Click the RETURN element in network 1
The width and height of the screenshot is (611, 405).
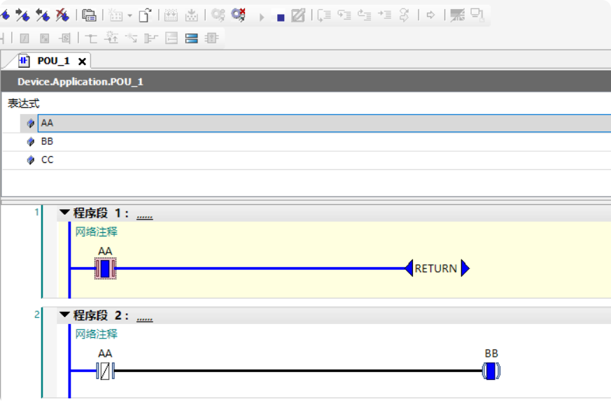click(x=436, y=268)
